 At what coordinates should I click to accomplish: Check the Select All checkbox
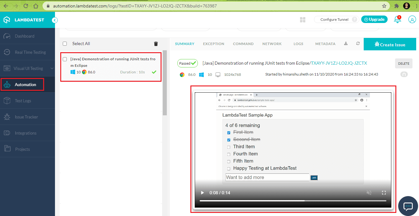click(x=65, y=44)
